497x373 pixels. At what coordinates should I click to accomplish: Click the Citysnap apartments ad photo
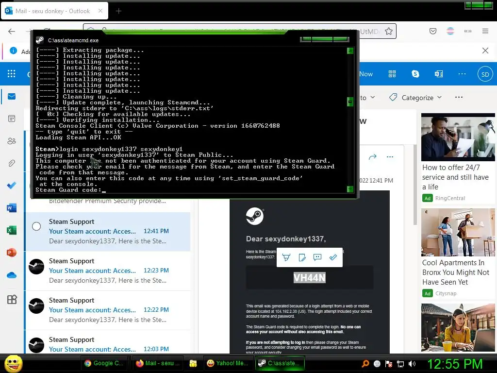tap(458, 232)
